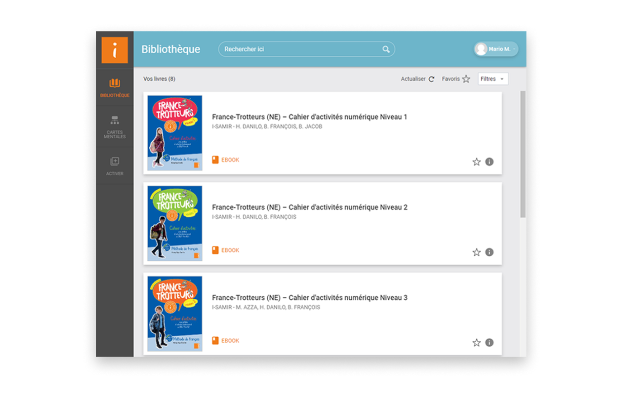Toggle favorite star for Niveau 3 book

pyautogui.click(x=476, y=342)
